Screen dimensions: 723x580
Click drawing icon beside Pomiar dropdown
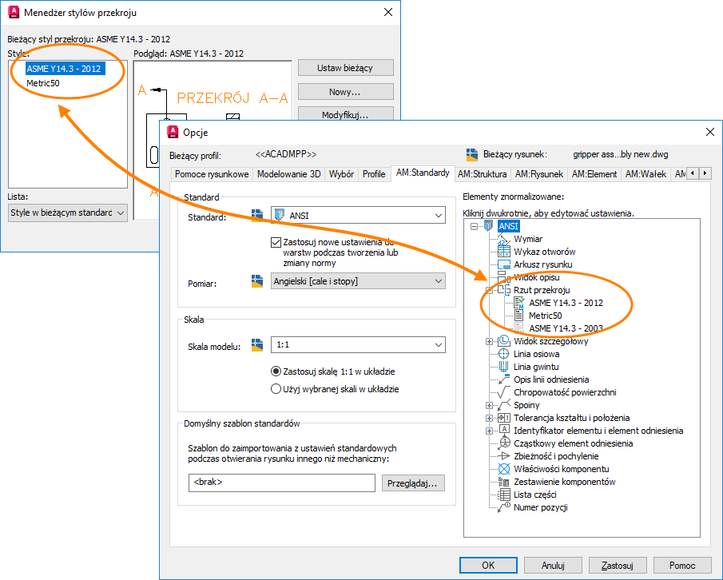pyautogui.click(x=256, y=280)
